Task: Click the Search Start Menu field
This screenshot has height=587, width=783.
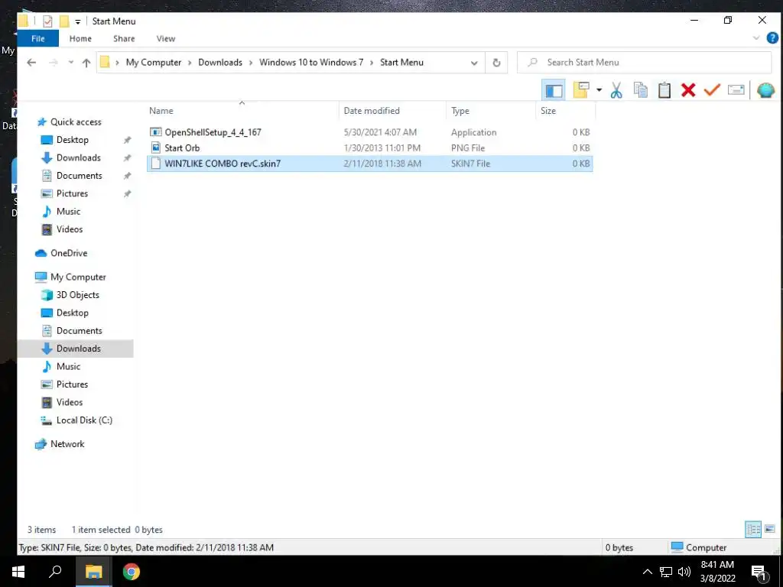Action: (644, 63)
